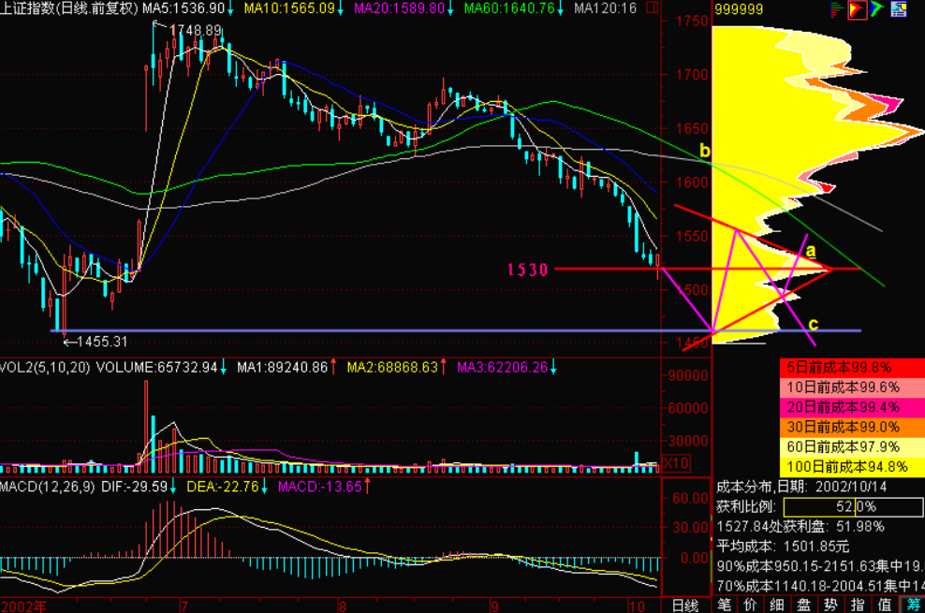Select the 指 index tab
The image size is (925, 613).
[858, 606]
